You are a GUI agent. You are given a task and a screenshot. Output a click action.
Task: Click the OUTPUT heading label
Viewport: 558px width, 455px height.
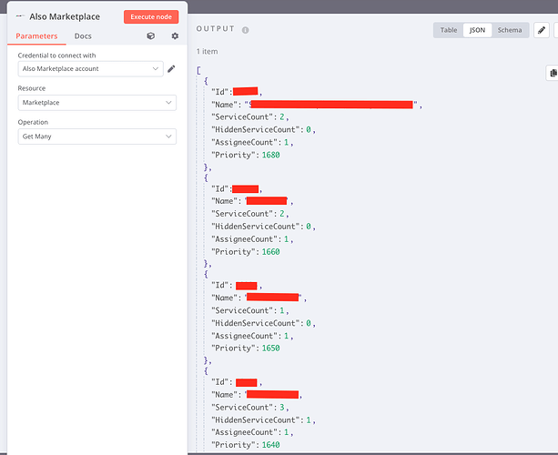[216, 29]
